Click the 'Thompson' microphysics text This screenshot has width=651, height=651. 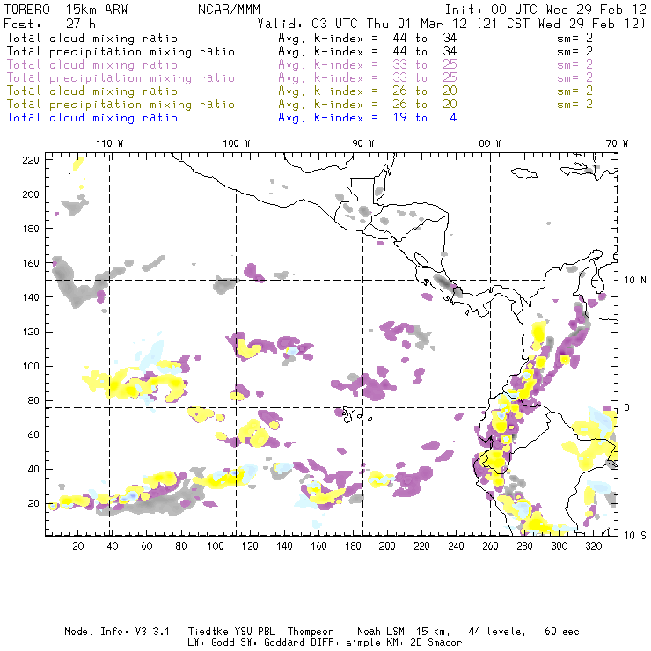pos(311,632)
